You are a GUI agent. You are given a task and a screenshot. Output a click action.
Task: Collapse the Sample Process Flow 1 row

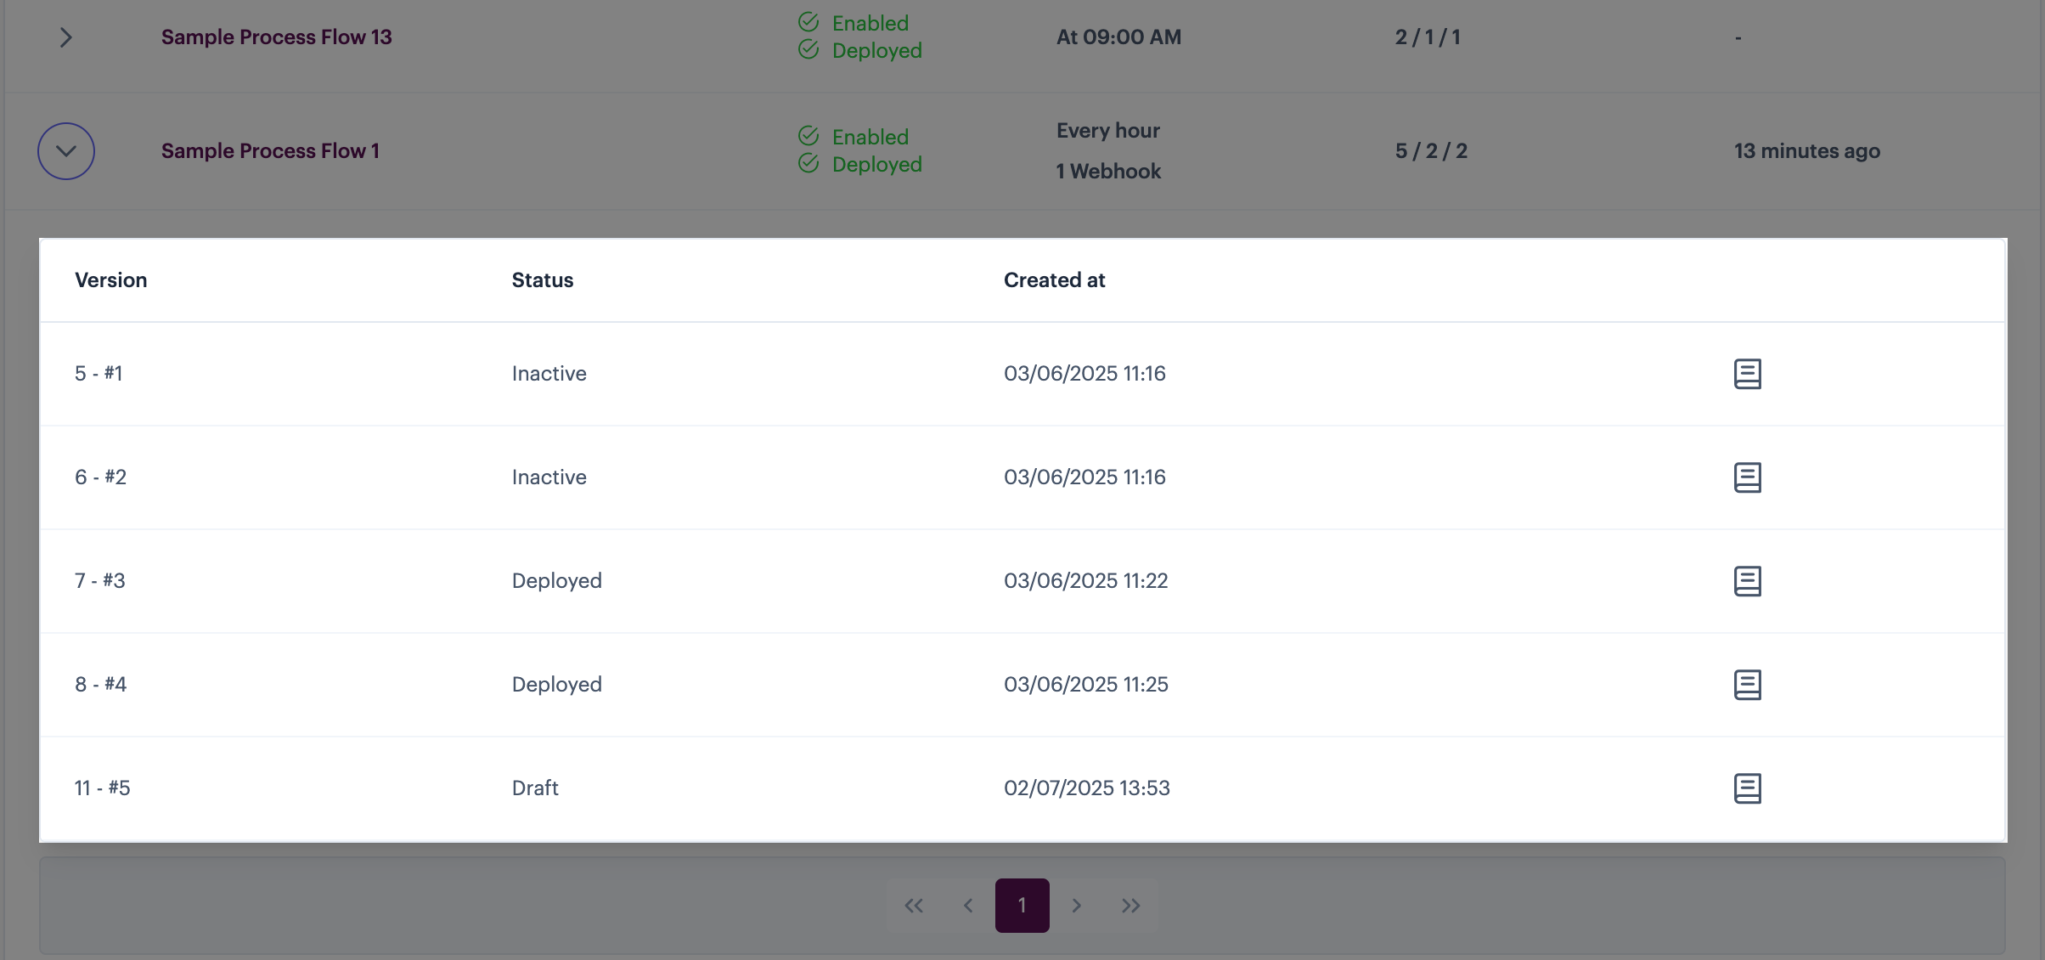(x=65, y=151)
